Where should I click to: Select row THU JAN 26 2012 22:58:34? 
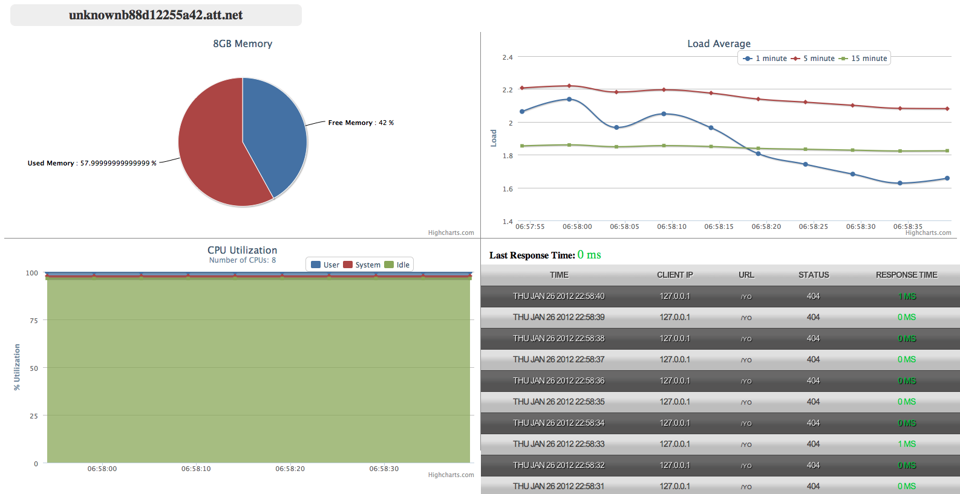720,423
